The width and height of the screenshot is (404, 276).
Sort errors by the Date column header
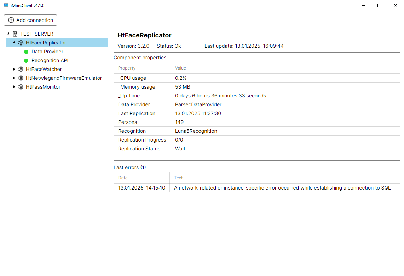pos(123,178)
